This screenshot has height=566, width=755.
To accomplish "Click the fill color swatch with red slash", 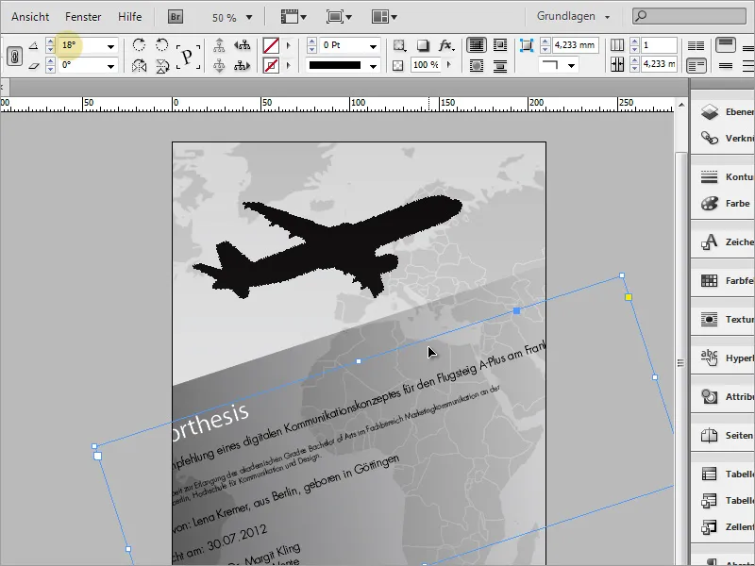I will tap(271, 45).
